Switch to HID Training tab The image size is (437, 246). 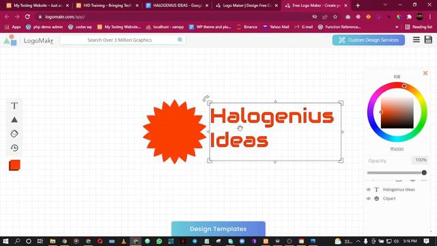[107, 5]
